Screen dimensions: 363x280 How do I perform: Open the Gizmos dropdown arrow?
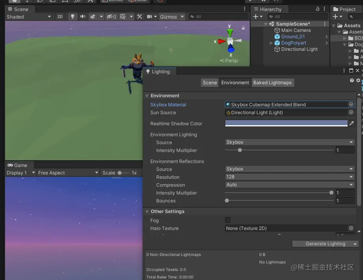(182, 17)
